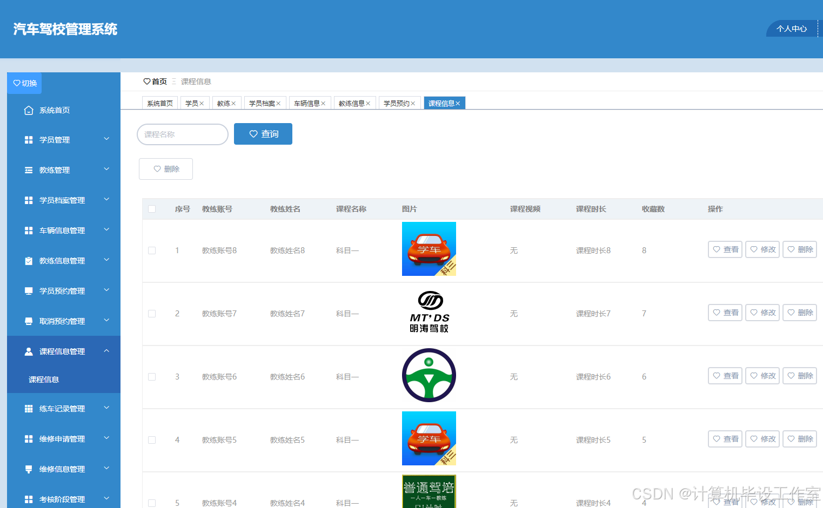
Task: Click the home icon beside 系统首页
Action: click(29, 110)
